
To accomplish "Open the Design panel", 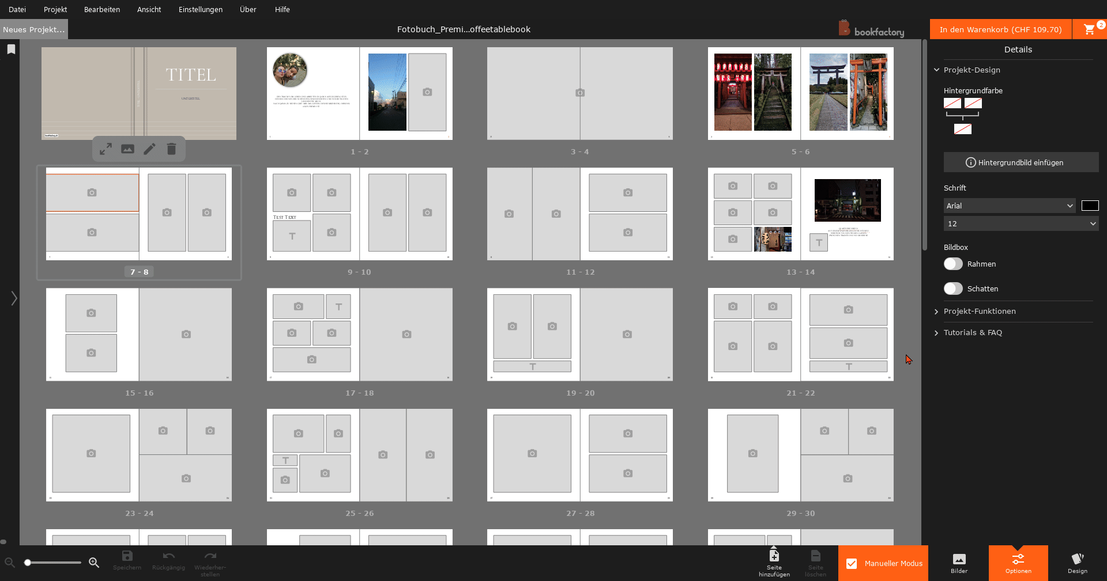I will pos(1077,563).
